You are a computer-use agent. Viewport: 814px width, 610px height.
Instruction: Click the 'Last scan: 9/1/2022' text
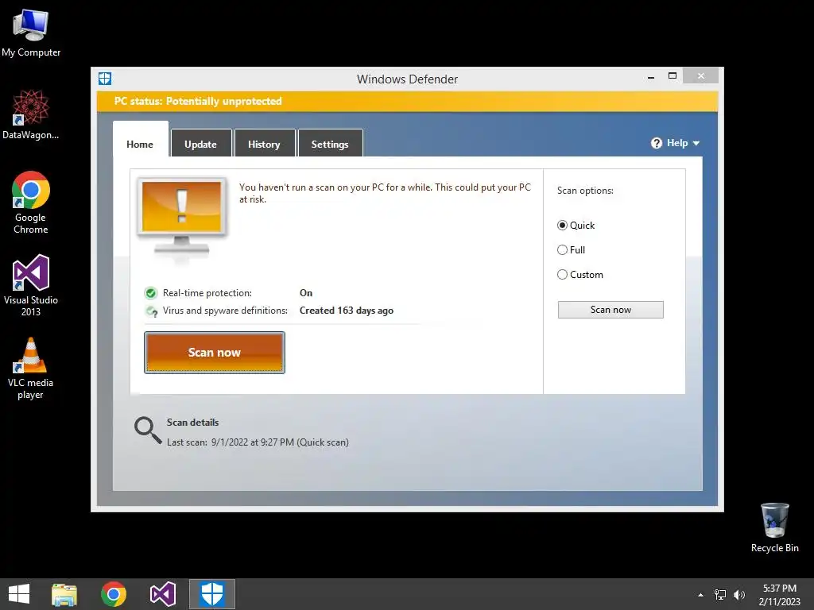pyautogui.click(x=258, y=442)
